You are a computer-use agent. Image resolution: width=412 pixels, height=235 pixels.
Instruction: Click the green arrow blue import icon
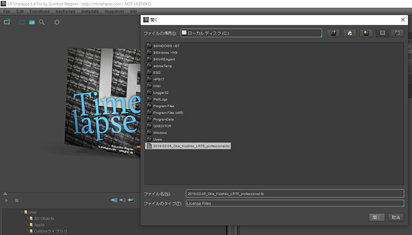[x=114, y=200]
